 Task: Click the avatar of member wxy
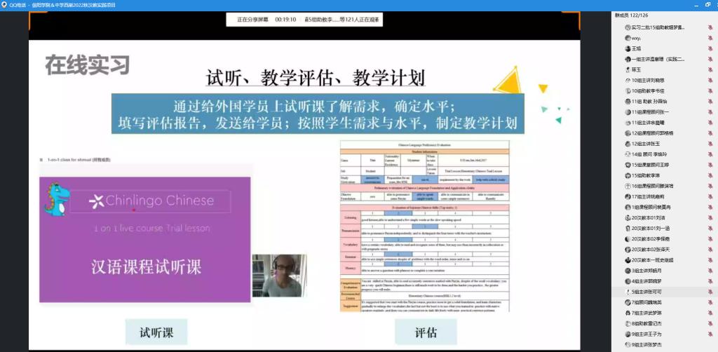(627, 38)
